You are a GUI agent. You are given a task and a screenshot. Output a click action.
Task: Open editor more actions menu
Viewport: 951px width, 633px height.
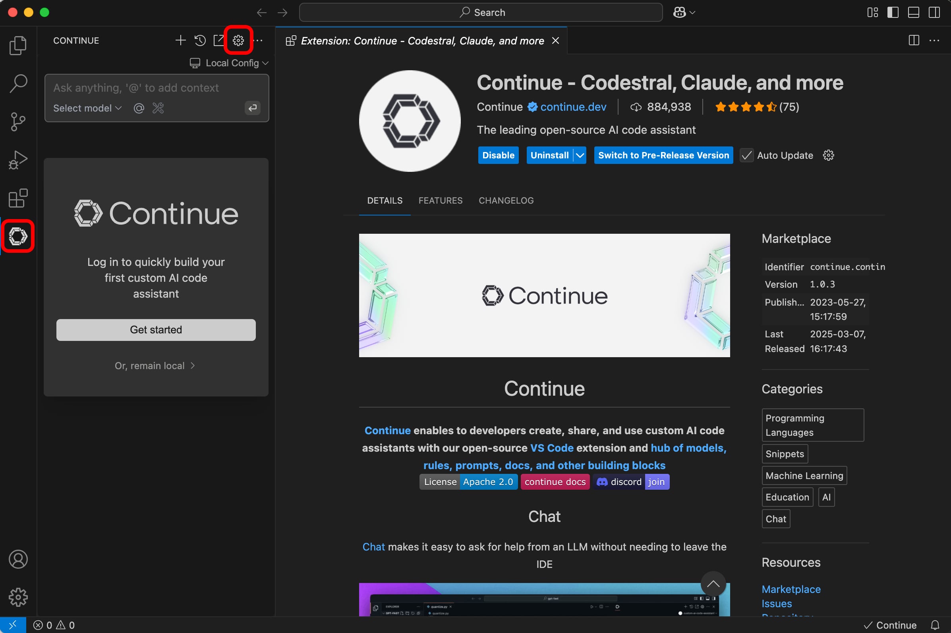point(934,40)
